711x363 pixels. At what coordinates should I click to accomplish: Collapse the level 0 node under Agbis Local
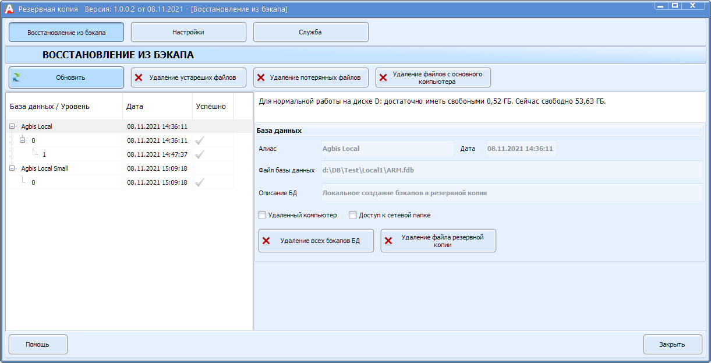pos(23,140)
